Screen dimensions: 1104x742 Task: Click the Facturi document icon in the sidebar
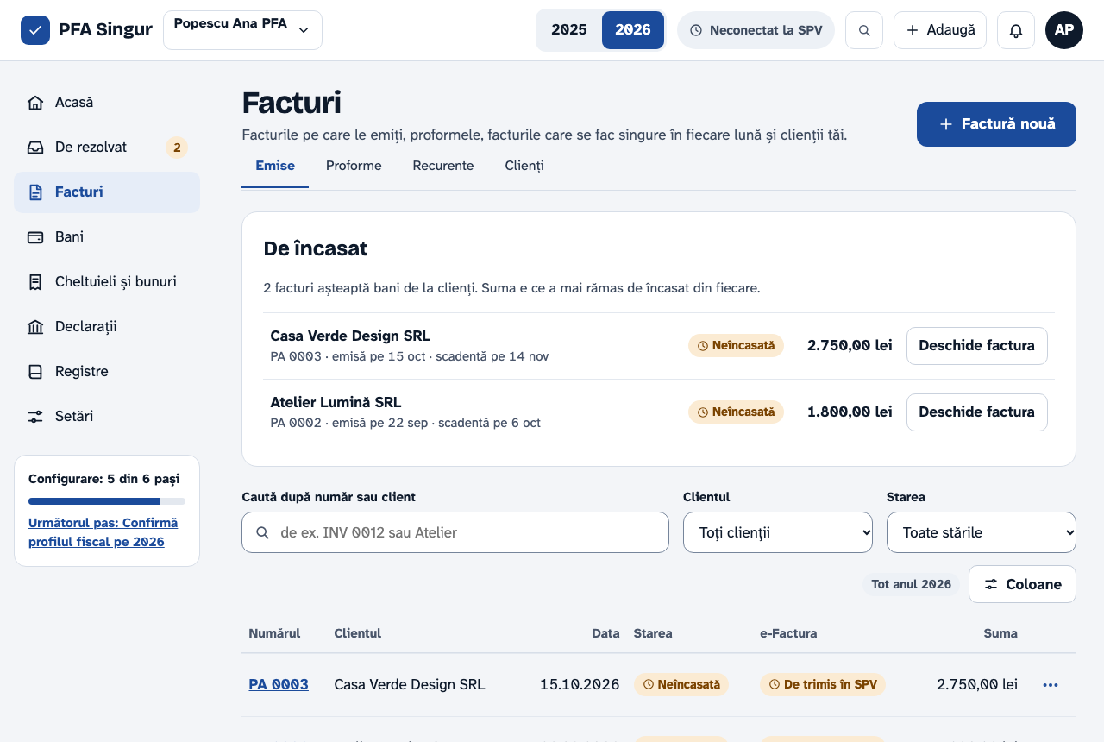(35, 192)
